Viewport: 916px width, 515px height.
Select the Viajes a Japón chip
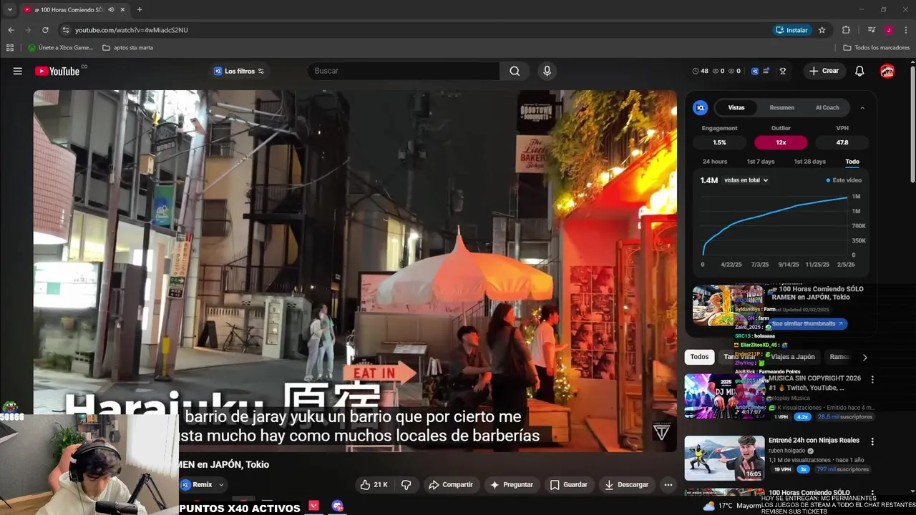792,357
